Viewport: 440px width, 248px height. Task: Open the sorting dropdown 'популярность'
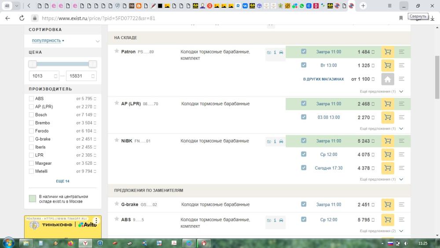tap(48, 41)
